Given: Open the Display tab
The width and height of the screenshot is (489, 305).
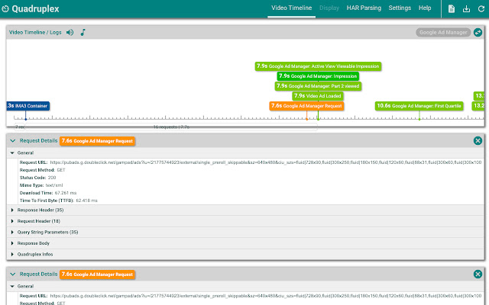Looking at the screenshot, I should pyautogui.click(x=329, y=8).
